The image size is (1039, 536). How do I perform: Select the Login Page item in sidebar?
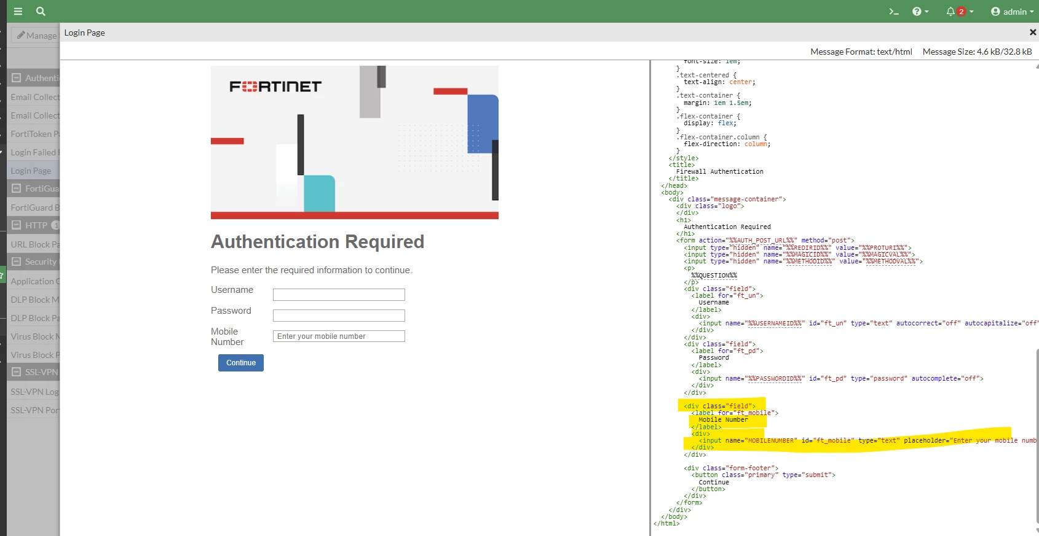34,171
